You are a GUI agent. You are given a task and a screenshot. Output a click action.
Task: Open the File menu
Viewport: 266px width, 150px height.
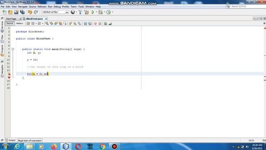2,7
